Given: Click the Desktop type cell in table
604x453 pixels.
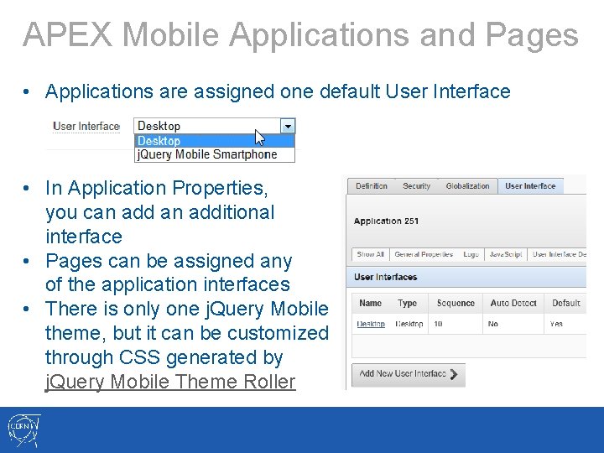Looking at the screenshot, I should point(409,324).
